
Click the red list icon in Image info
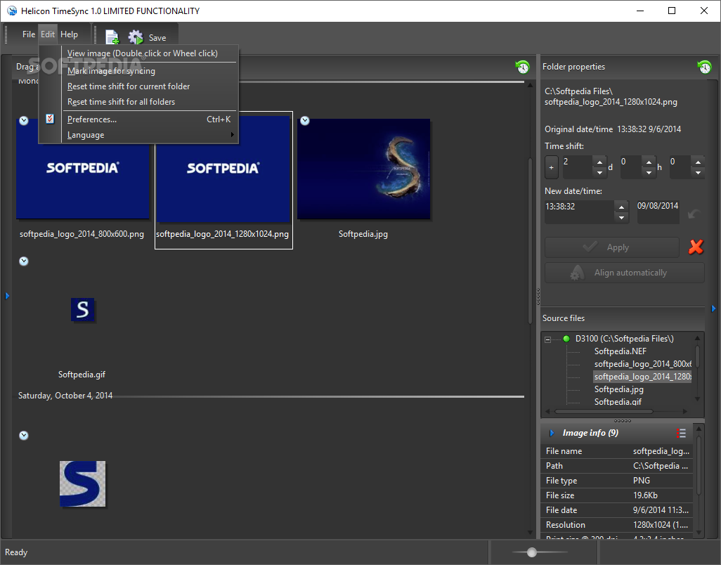(x=681, y=433)
